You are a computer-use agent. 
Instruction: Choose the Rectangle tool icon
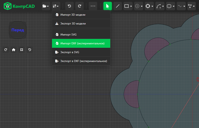127,6
